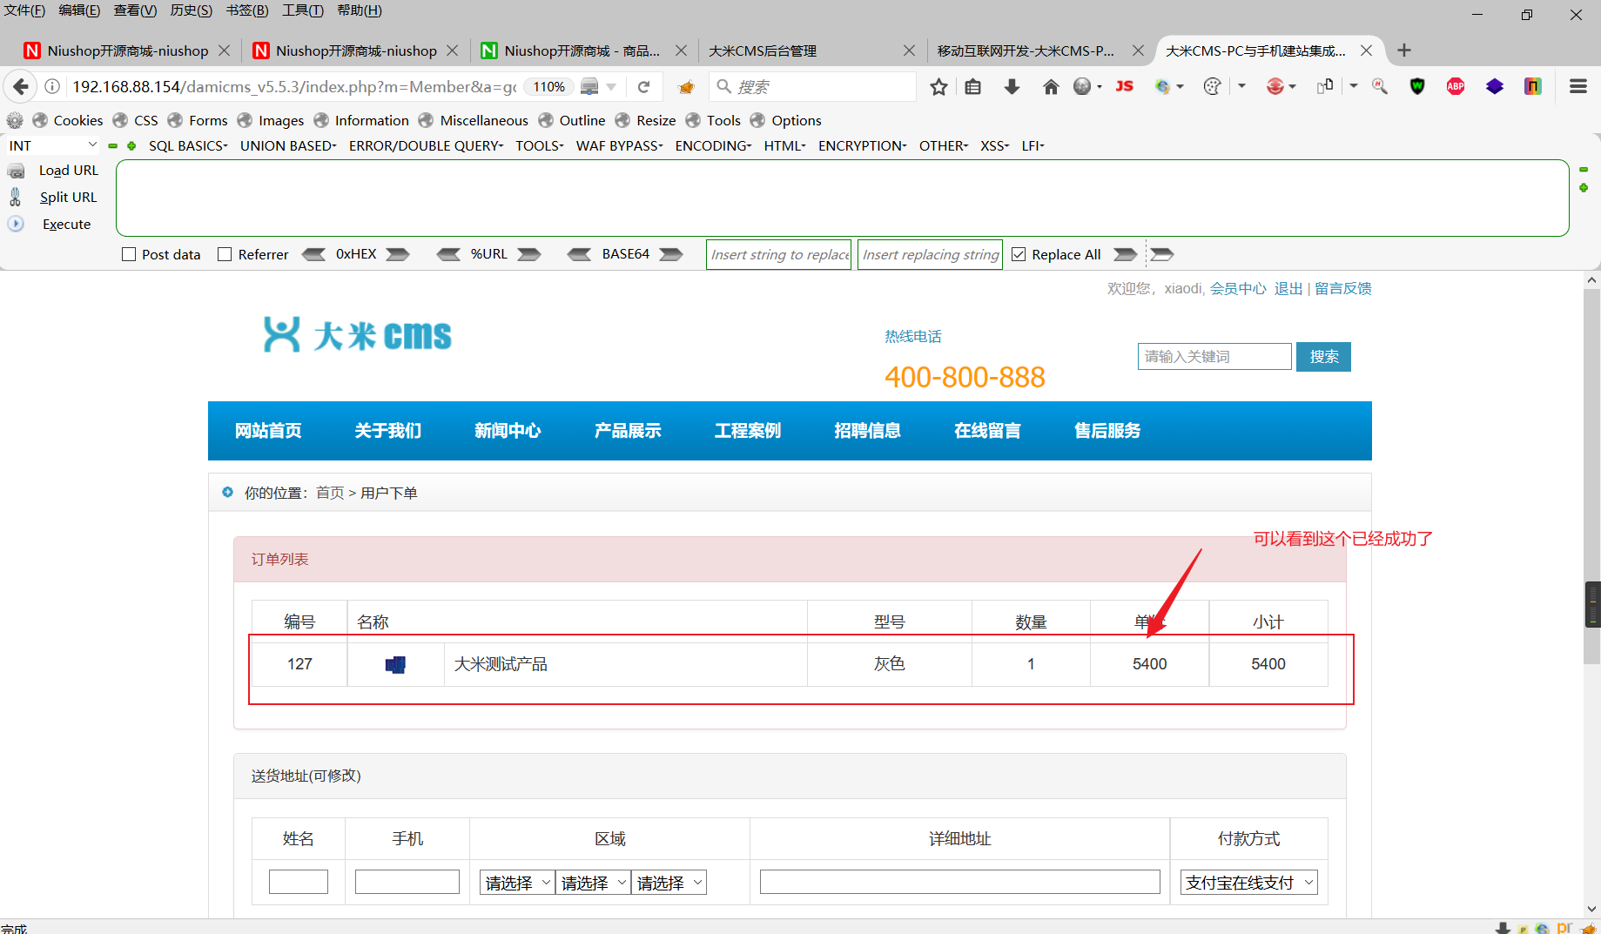Go to the browser home page icon
The width and height of the screenshot is (1601, 934).
[x=1051, y=86]
